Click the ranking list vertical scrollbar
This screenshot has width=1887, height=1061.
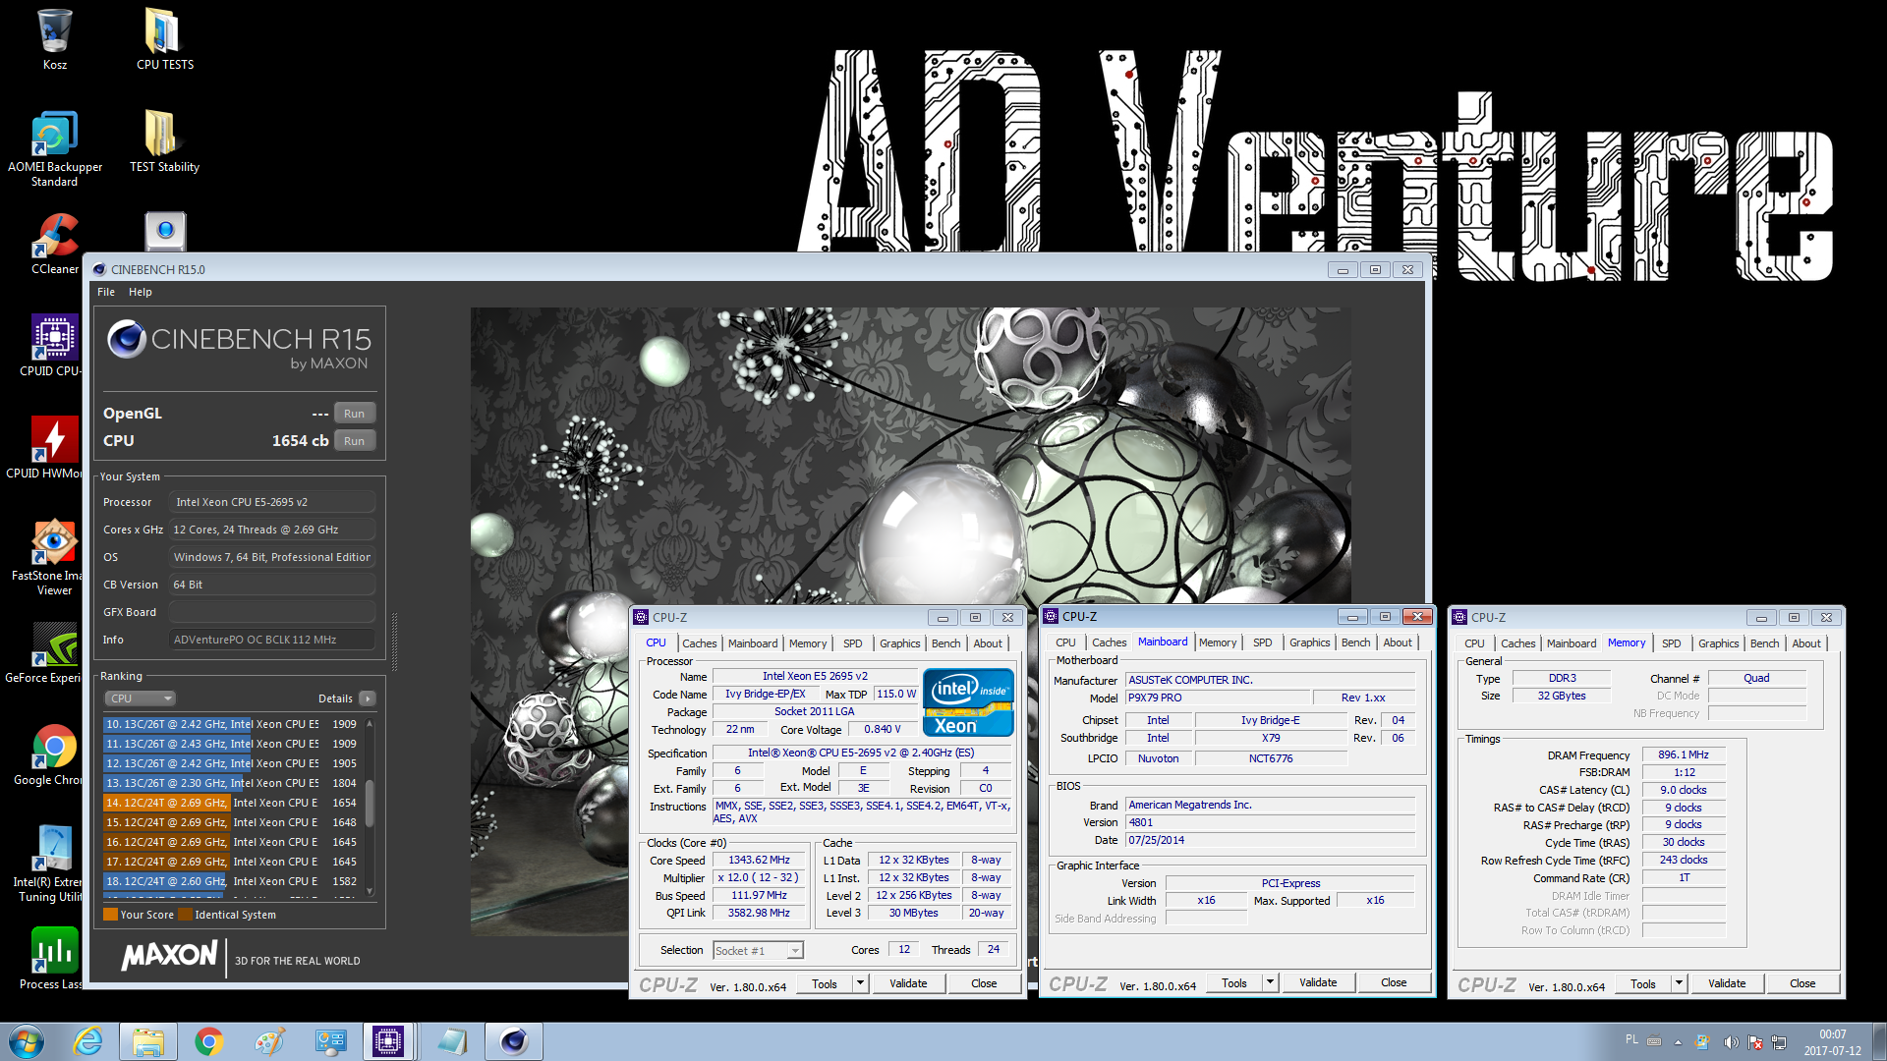(370, 808)
